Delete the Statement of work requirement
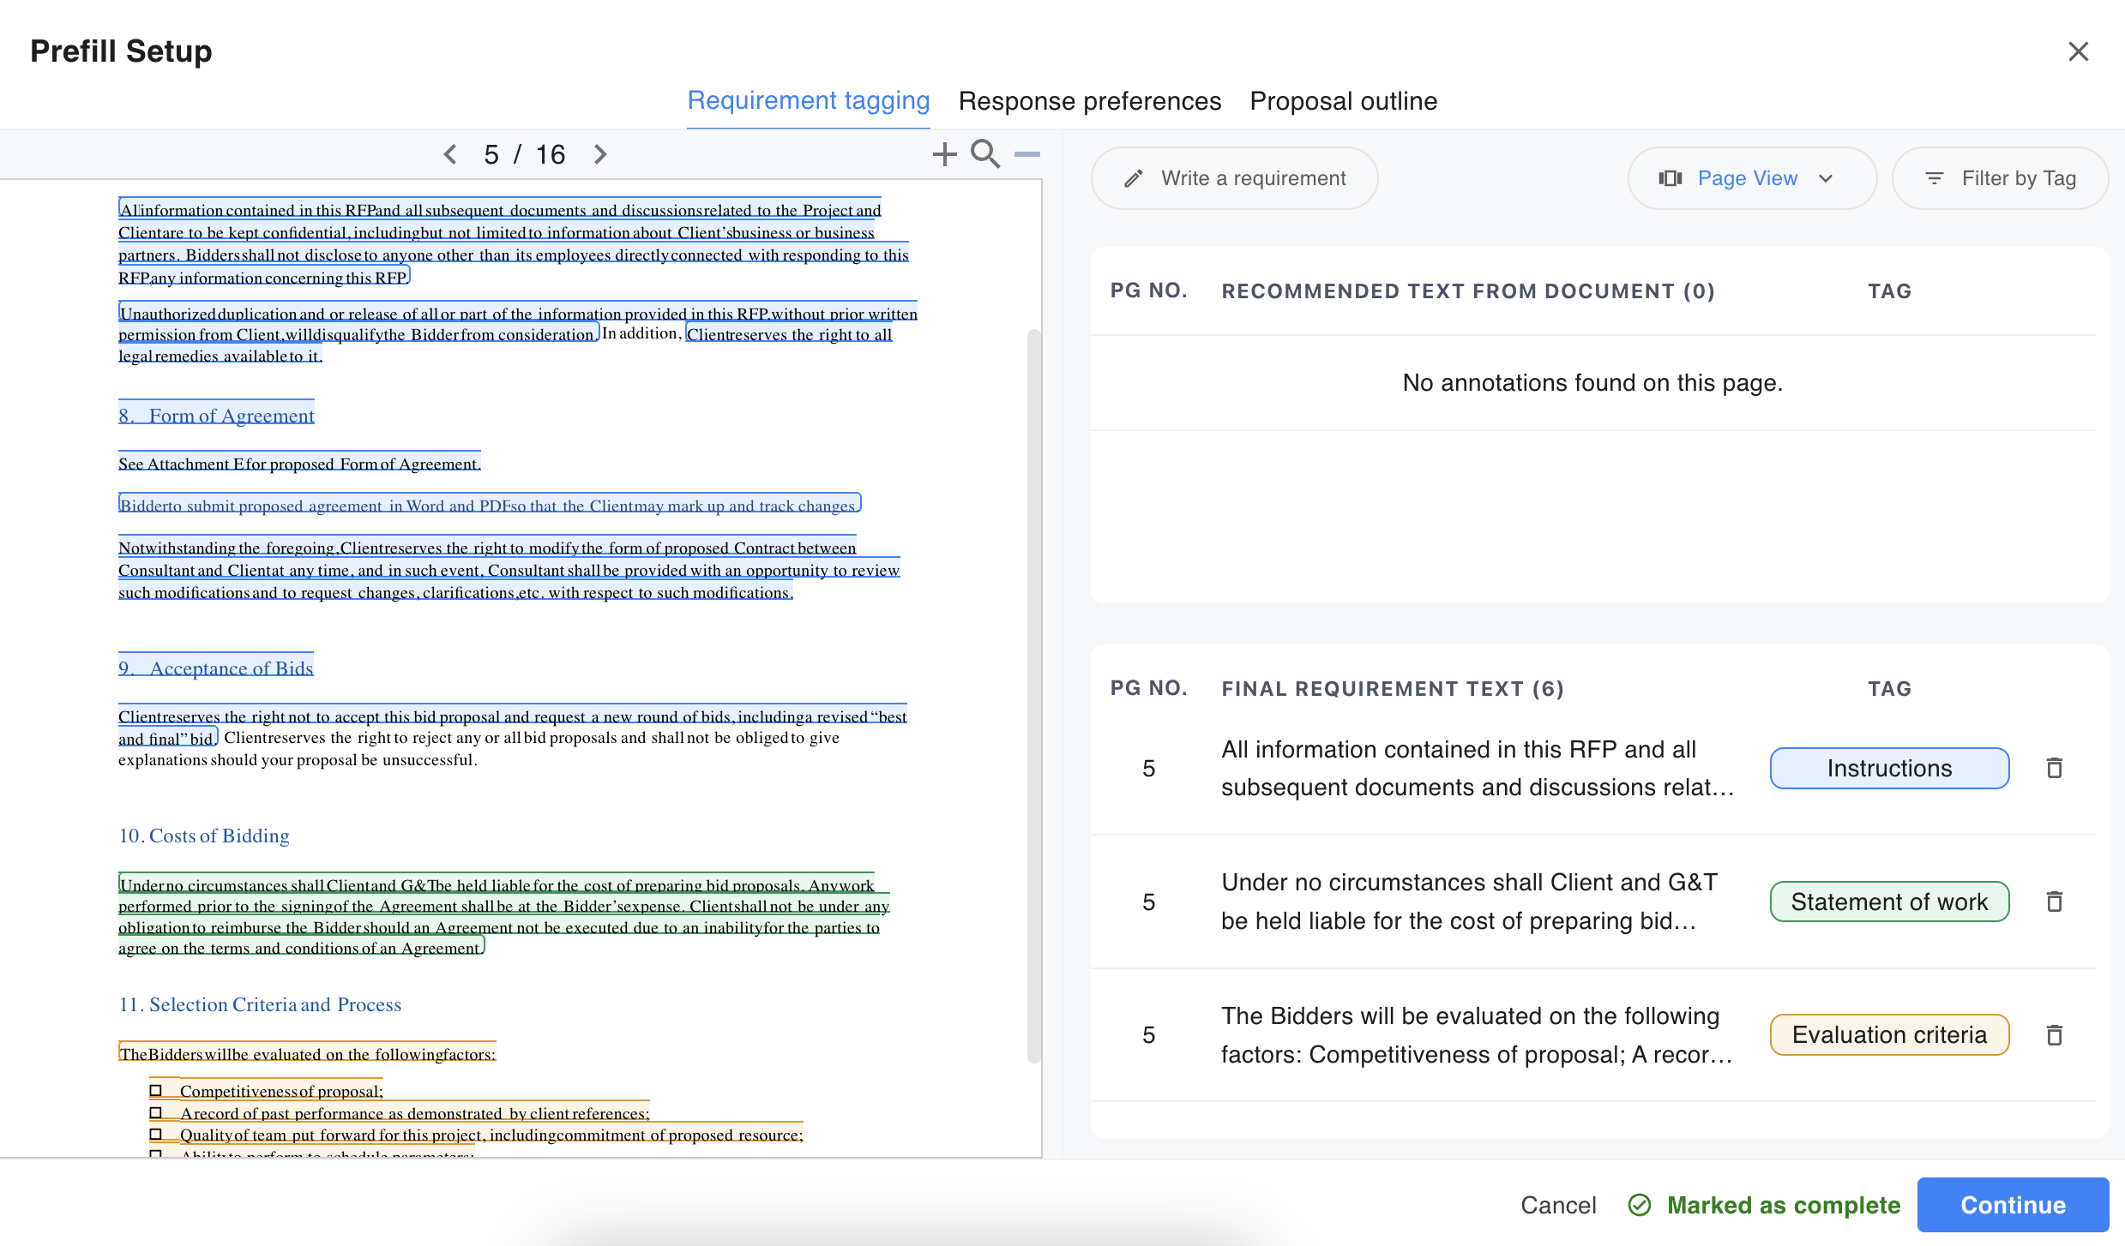 pos(2054,902)
